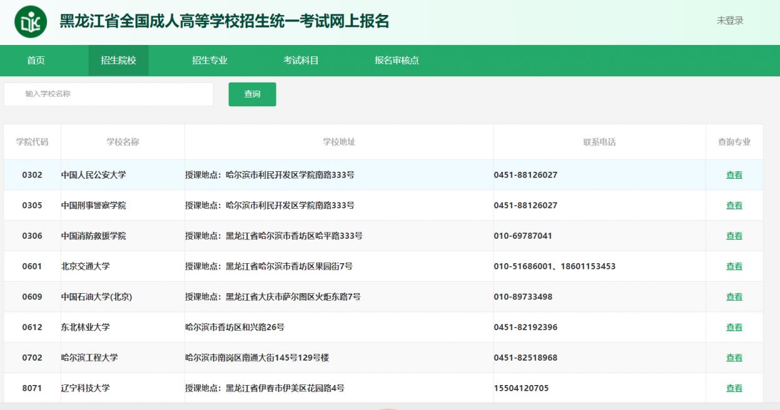Select school code 0306 cell

[x=32, y=236]
